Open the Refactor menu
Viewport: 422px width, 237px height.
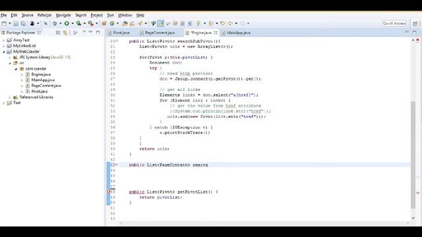[x=44, y=15]
